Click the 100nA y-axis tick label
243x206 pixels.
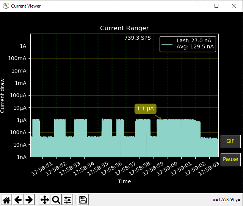[18, 132]
